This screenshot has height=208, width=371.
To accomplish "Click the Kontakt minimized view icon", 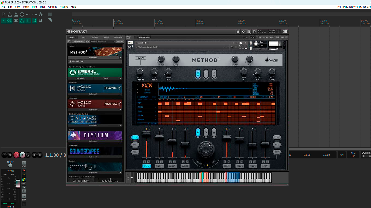I will pyautogui.click(x=254, y=32).
